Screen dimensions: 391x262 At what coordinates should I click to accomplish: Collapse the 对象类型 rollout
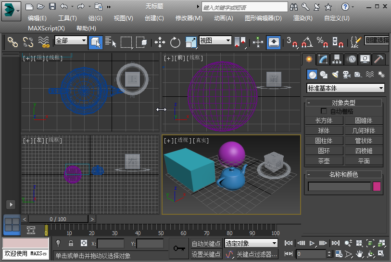(x=308, y=103)
